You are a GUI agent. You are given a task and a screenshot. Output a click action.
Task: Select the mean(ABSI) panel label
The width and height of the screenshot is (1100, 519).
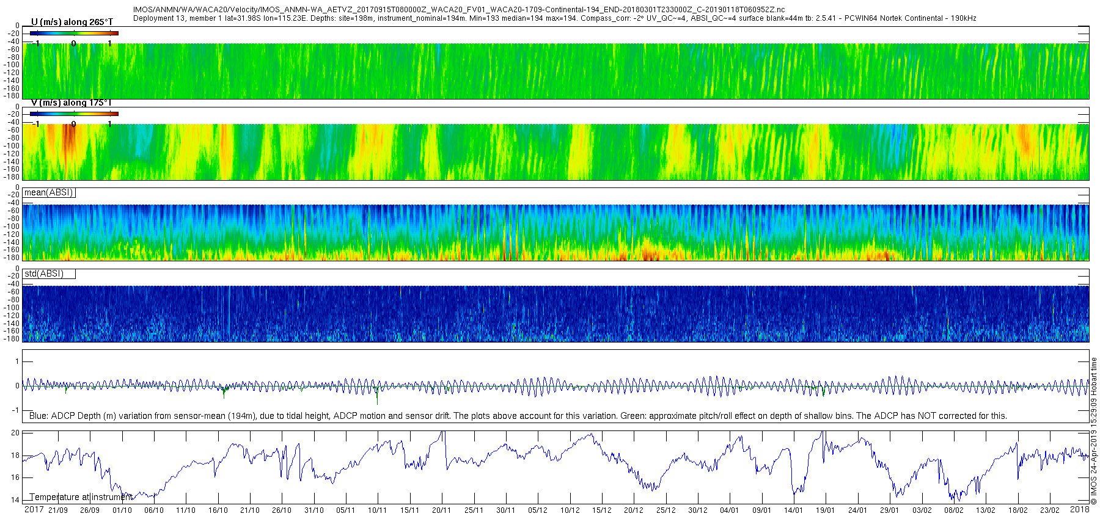tap(49, 192)
